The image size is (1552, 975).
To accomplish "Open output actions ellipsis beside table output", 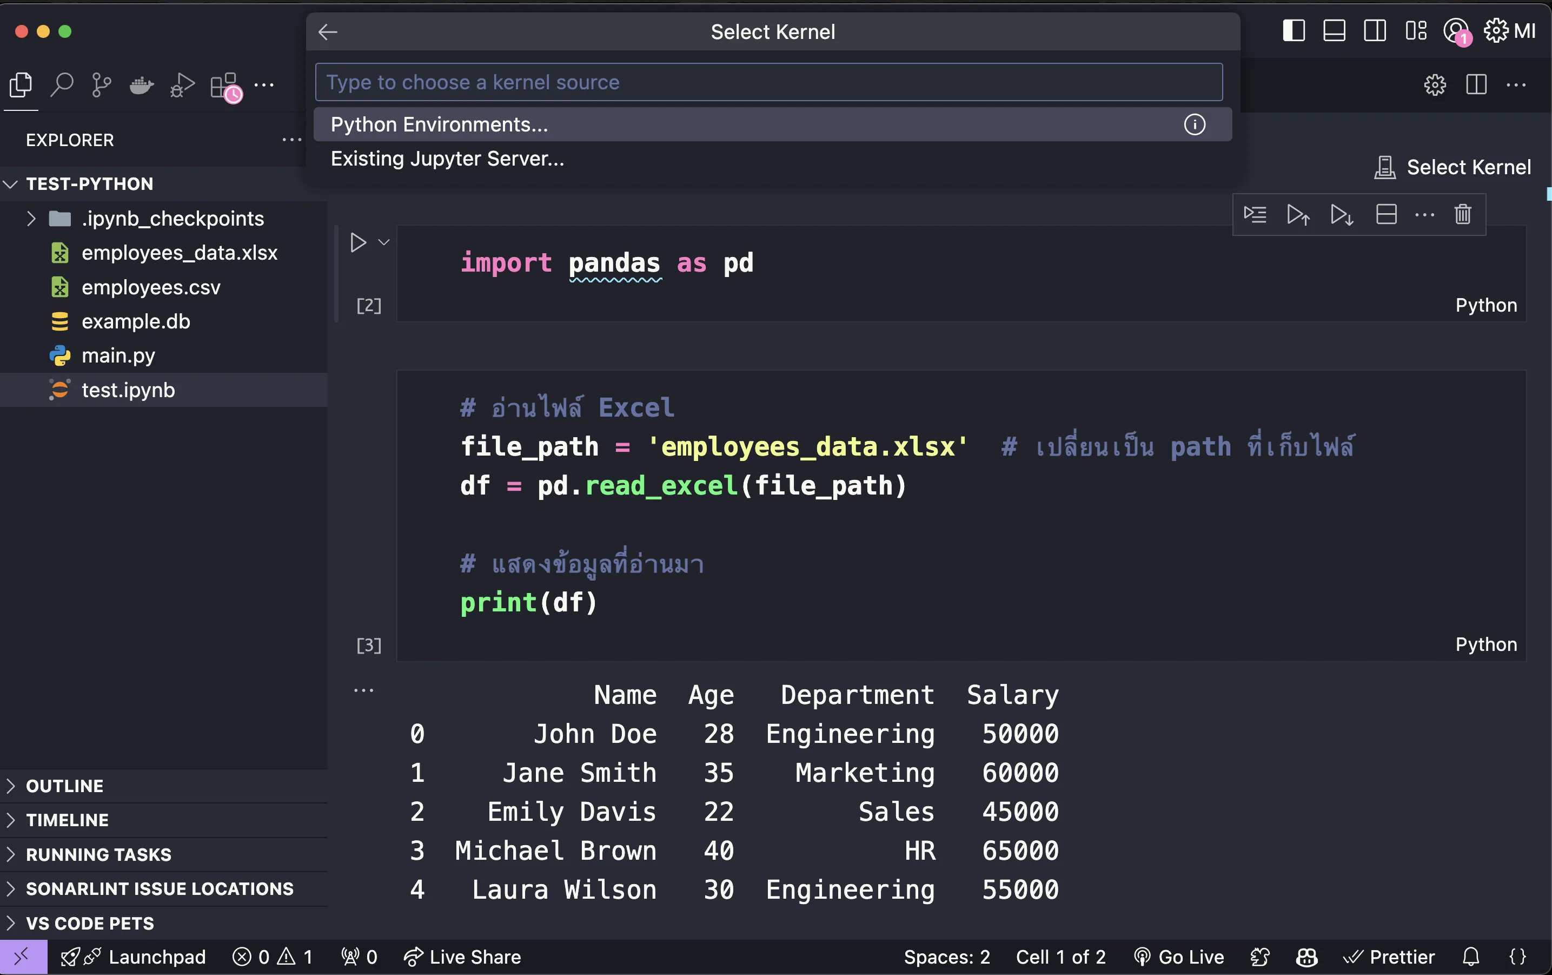I will 363,690.
